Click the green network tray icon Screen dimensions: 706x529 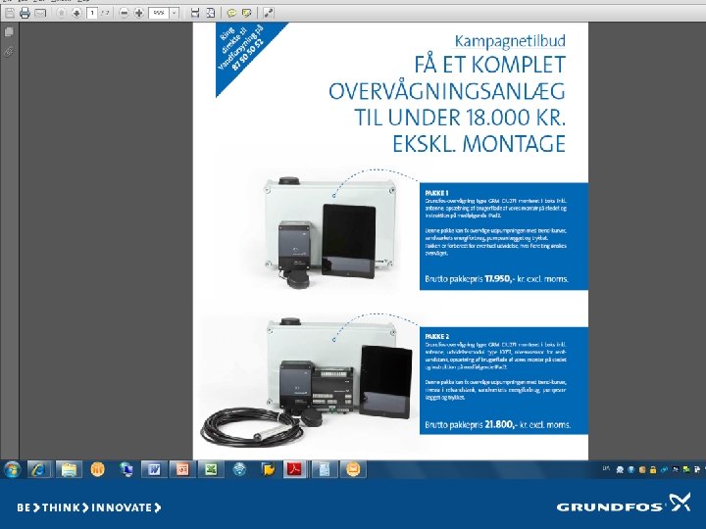point(686,469)
